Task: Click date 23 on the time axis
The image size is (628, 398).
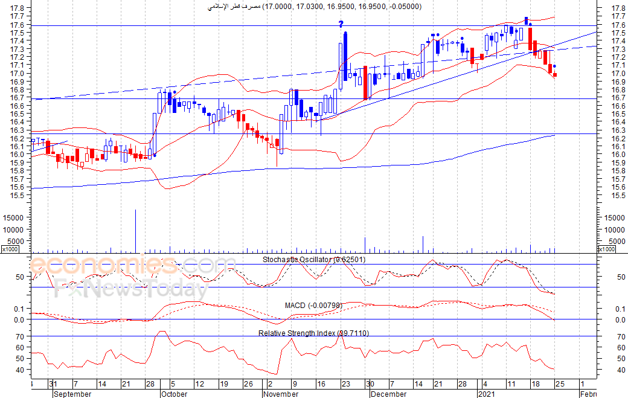Action: pos(345,384)
